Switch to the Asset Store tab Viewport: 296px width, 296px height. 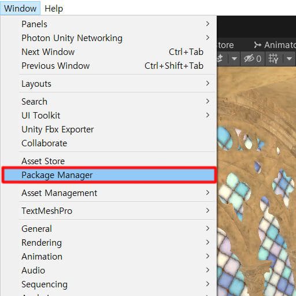tap(225, 45)
